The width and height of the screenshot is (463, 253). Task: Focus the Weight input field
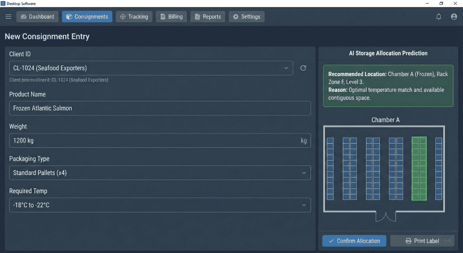click(x=151, y=141)
